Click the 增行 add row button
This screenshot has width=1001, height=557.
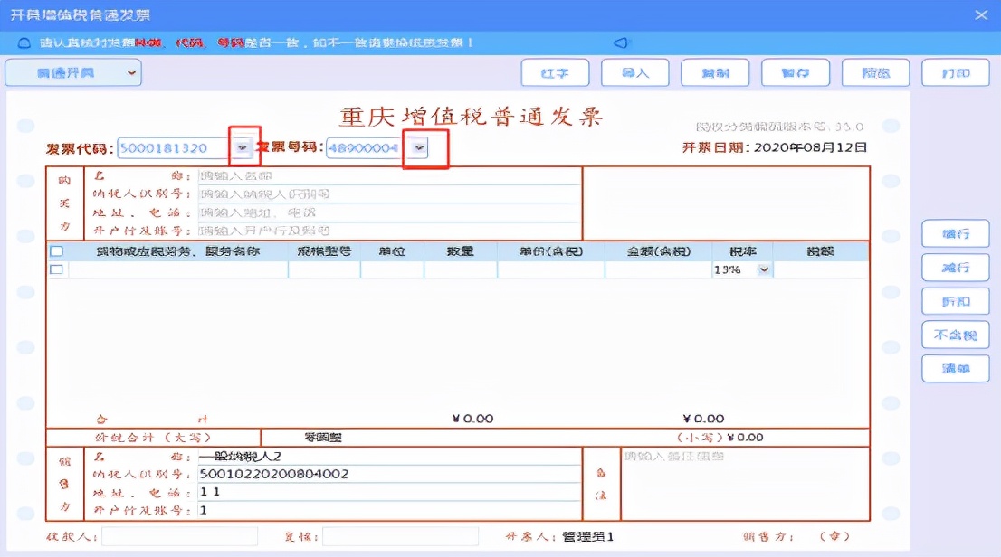click(x=956, y=234)
